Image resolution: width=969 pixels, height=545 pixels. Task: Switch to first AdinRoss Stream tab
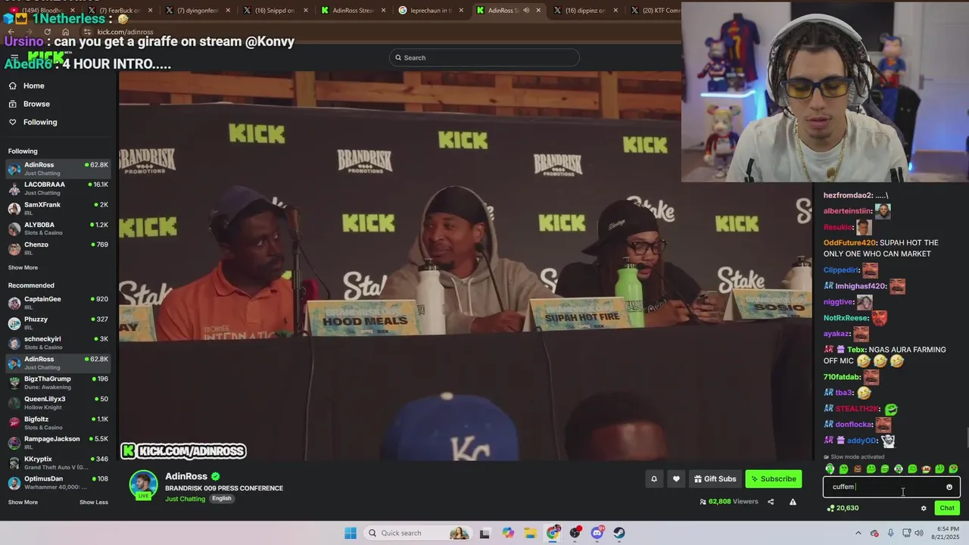pos(353,11)
